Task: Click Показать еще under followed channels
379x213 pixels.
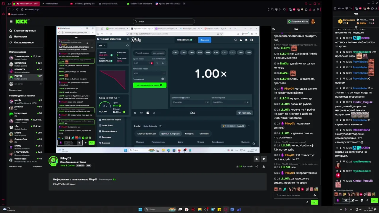Action: tap(15, 90)
